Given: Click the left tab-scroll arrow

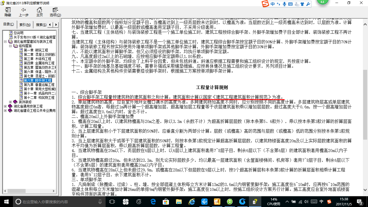Looking at the screenshot, I should tap(50, 25).
